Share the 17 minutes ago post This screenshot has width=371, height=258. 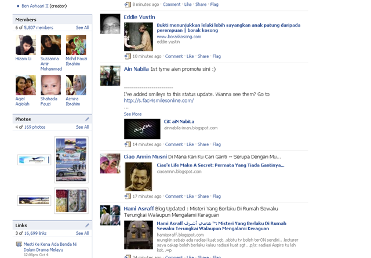(x=203, y=196)
